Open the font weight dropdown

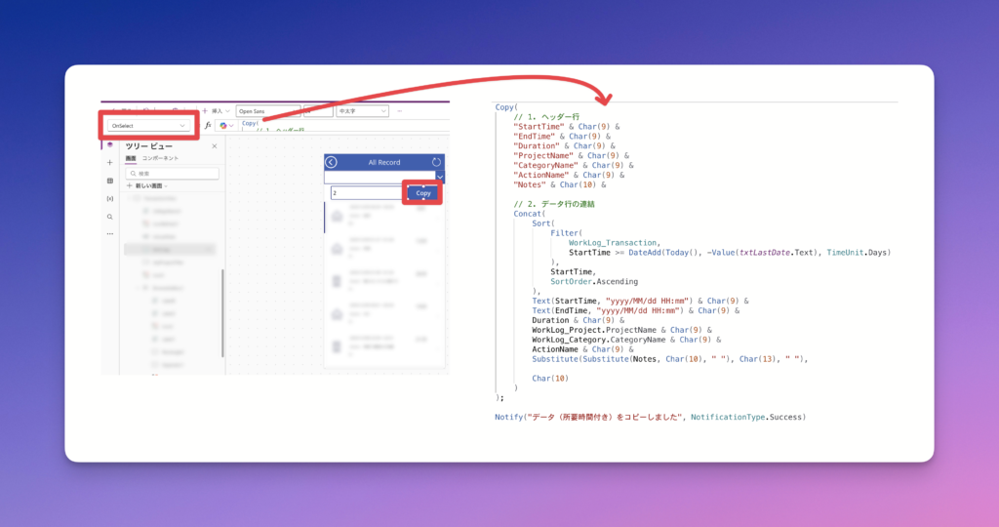(361, 111)
